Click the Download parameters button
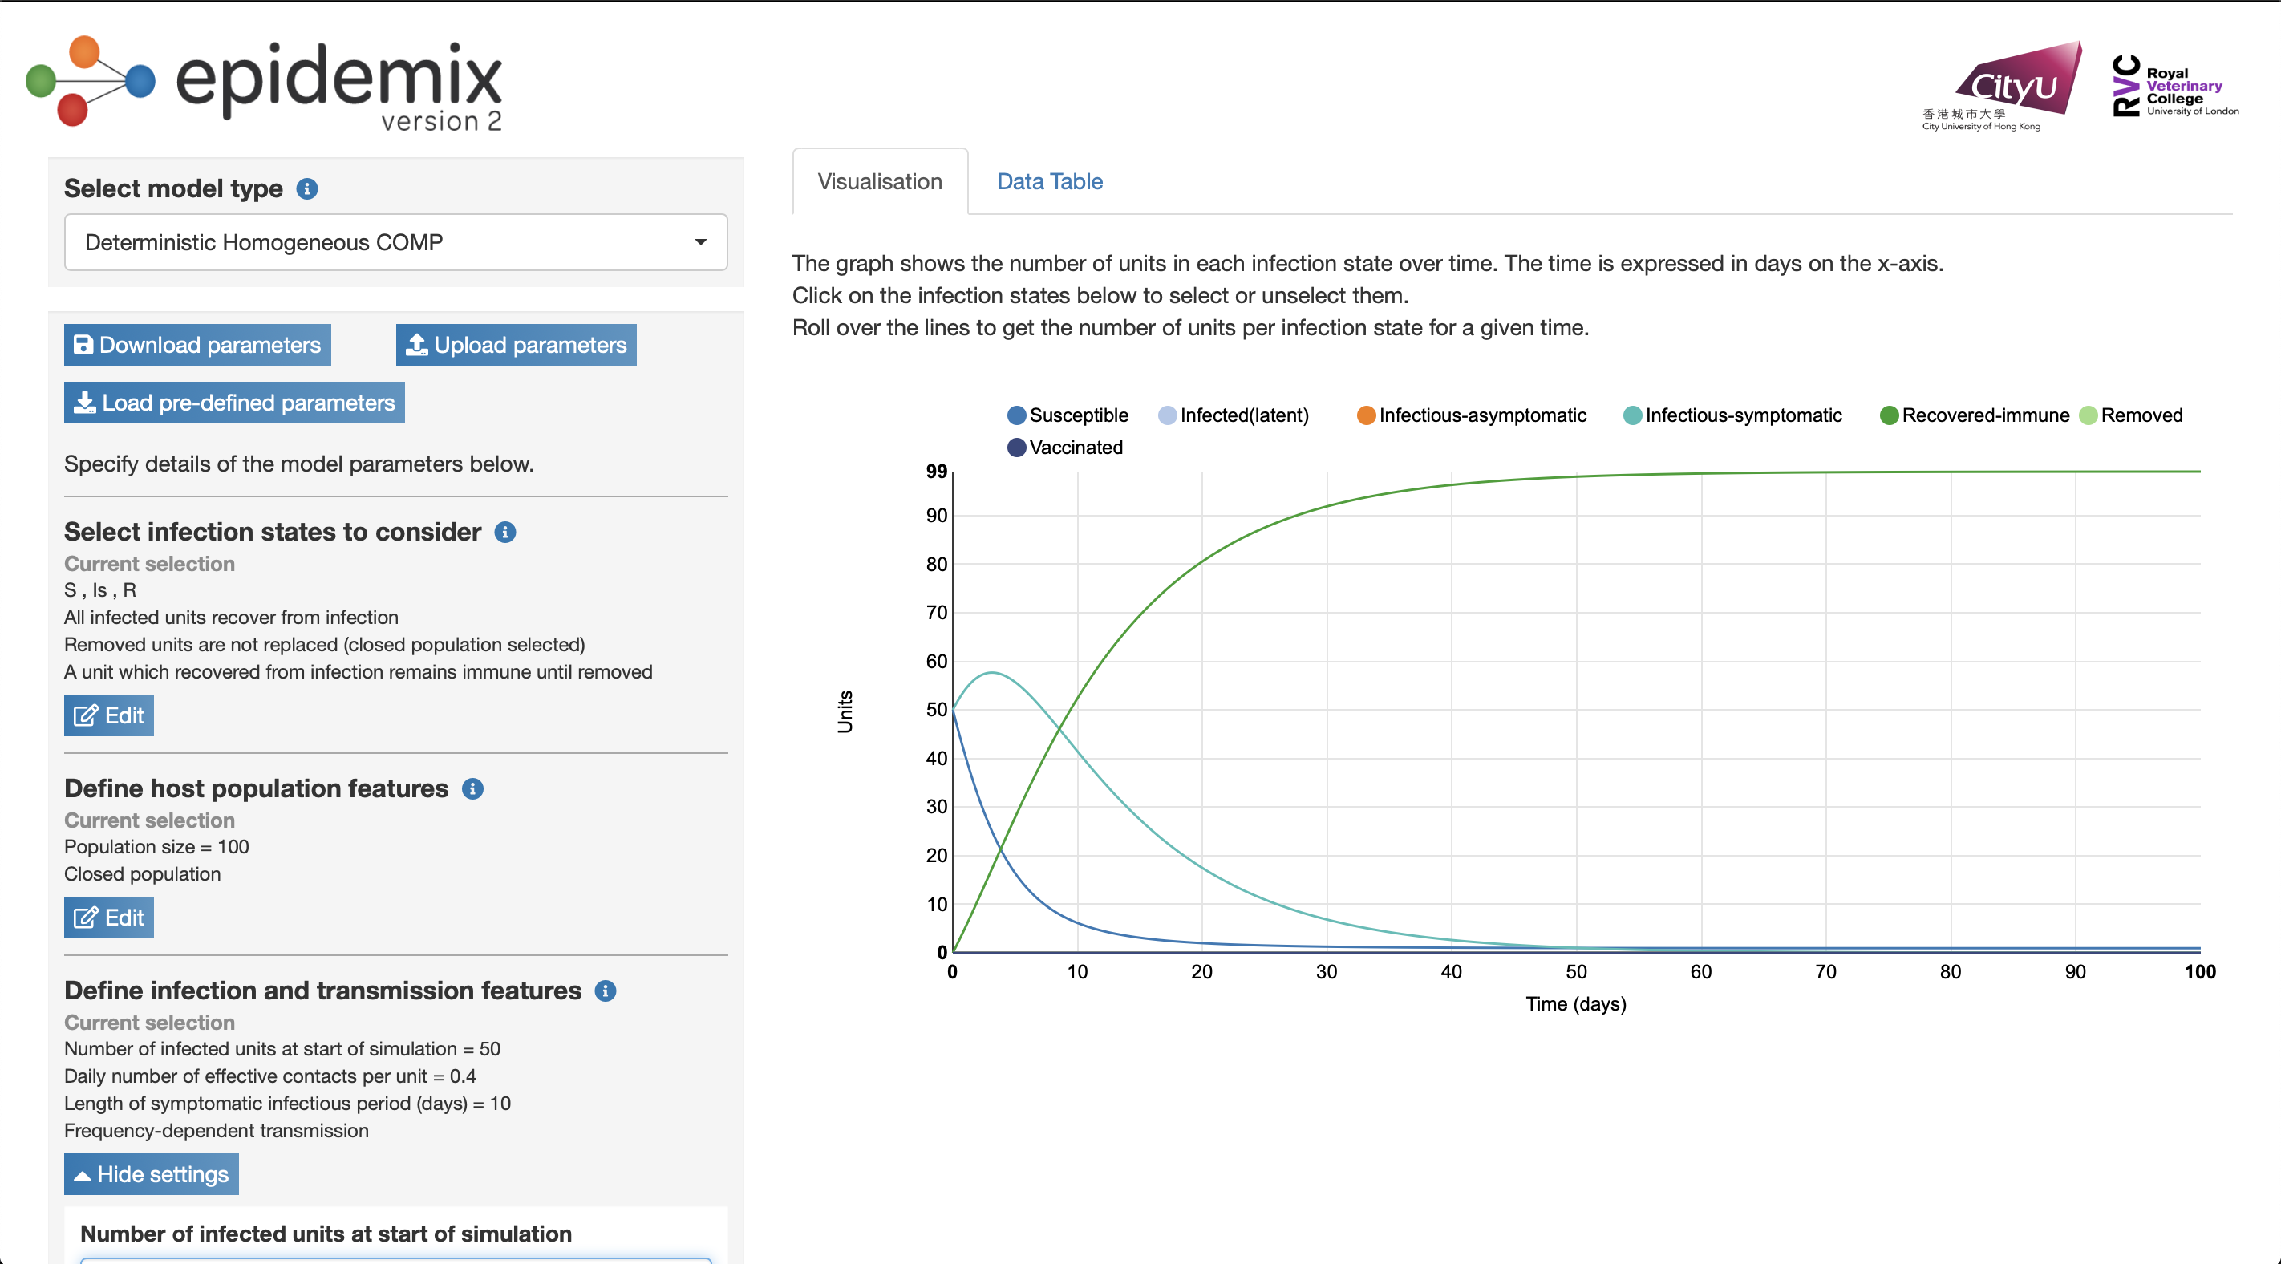The height and width of the screenshot is (1264, 2281). click(197, 345)
